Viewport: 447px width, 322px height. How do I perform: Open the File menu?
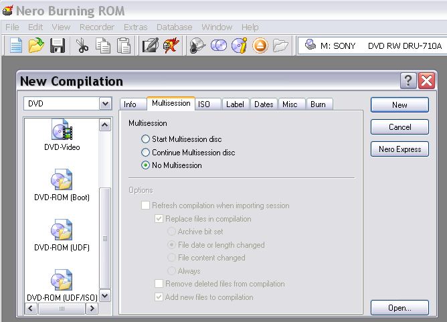coord(12,27)
